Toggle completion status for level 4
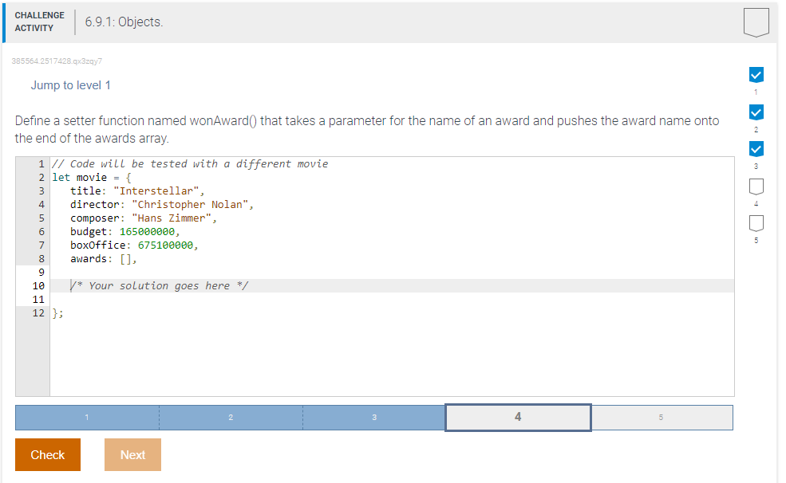The image size is (786, 483). click(x=755, y=186)
